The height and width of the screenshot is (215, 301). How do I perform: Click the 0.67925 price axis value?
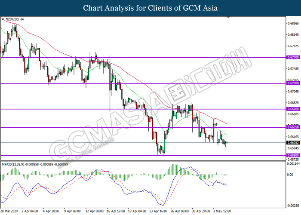click(293, 46)
